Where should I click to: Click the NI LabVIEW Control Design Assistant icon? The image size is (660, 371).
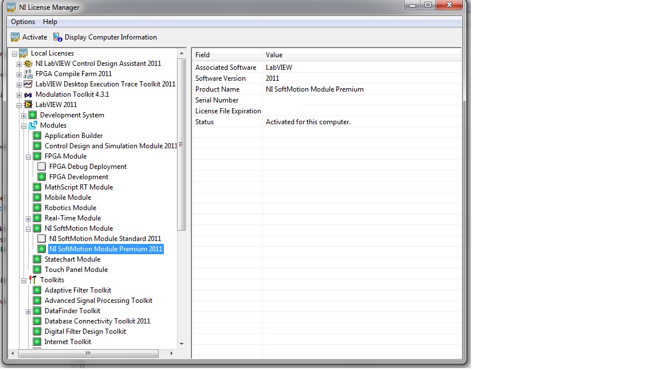[28, 64]
